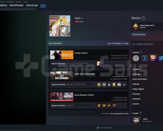Viewport: 163px width, 131px height.
Task: Open third Arena Breakout achievement icon
Action: [x=109, y=105]
